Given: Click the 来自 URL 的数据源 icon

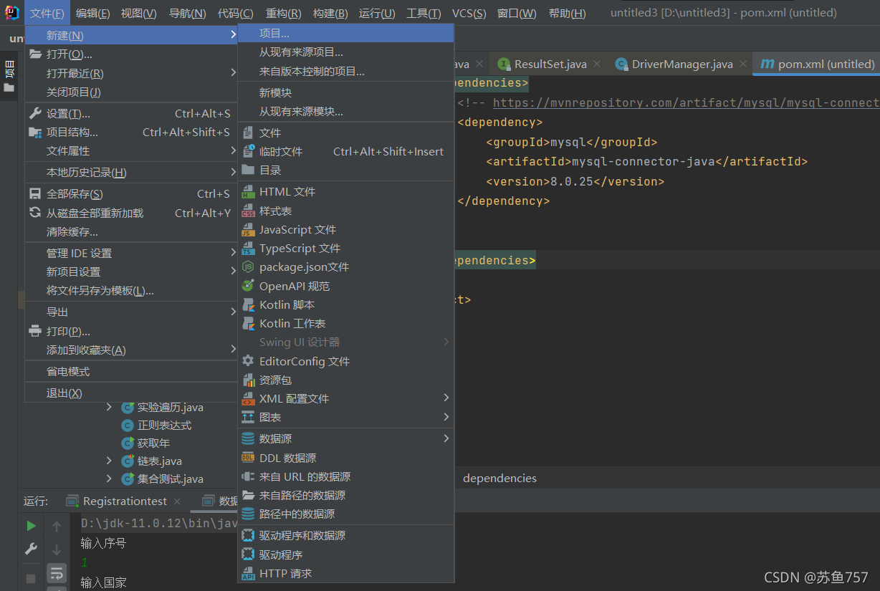Looking at the screenshot, I should [248, 476].
